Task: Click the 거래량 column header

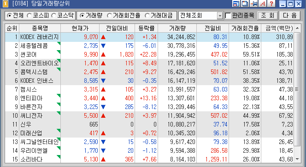Action: coord(177,29)
